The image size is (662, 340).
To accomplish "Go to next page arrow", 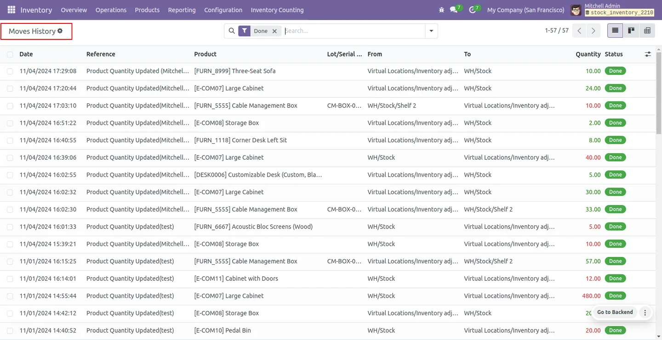I will pos(594,31).
